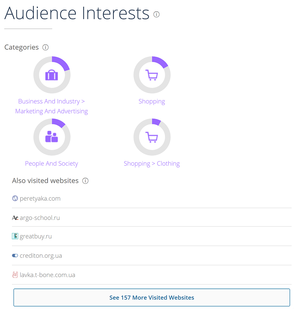
Task: Click the shopping cart icon above Shopping
Action: (x=152, y=75)
